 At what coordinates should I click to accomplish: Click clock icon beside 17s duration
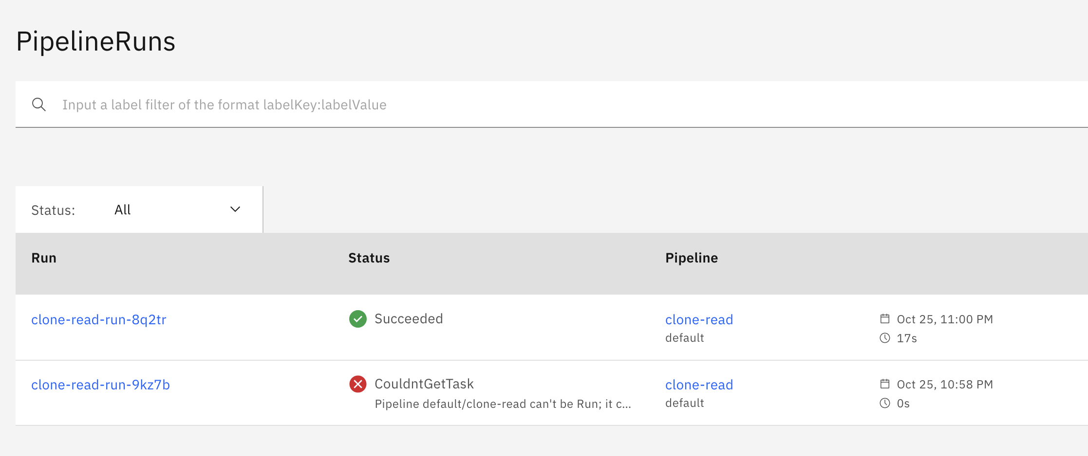click(x=885, y=338)
